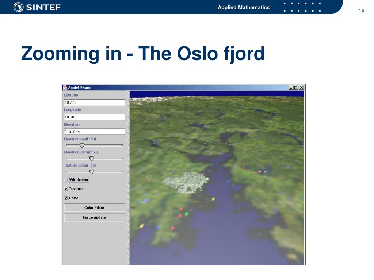Maximize the Applet Frame window
This screenshot has width=374, height=280.
click(296, 87)
